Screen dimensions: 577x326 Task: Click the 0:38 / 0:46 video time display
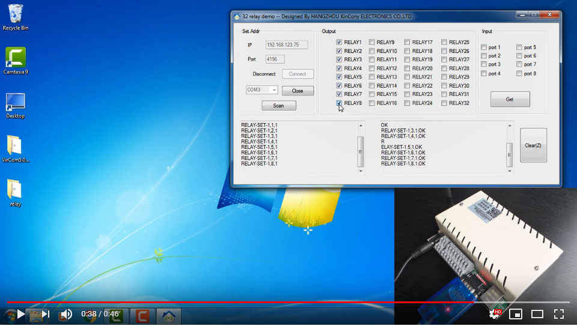[x=100, y=314]
